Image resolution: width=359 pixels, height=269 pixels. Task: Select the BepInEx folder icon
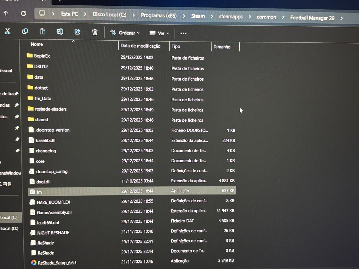pyautogui.click(x=29, y=56)
